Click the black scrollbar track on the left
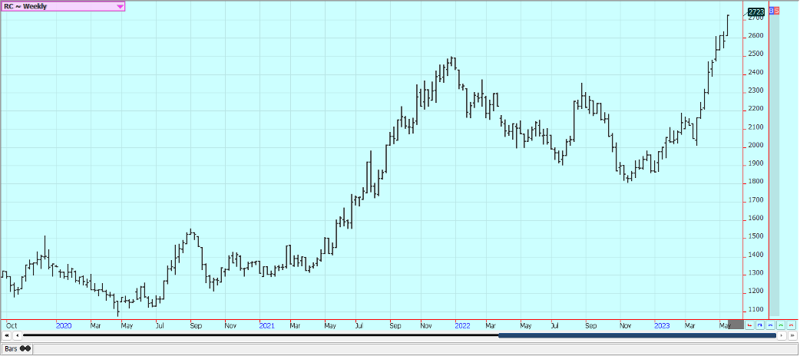The width and height of the screenshot is (800, 356). (261, 335)
